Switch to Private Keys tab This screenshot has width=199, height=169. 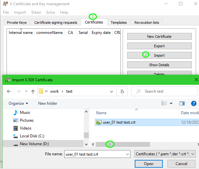(17, 23)
